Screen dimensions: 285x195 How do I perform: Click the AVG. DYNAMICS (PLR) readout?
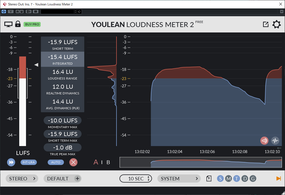click(63, 104)
